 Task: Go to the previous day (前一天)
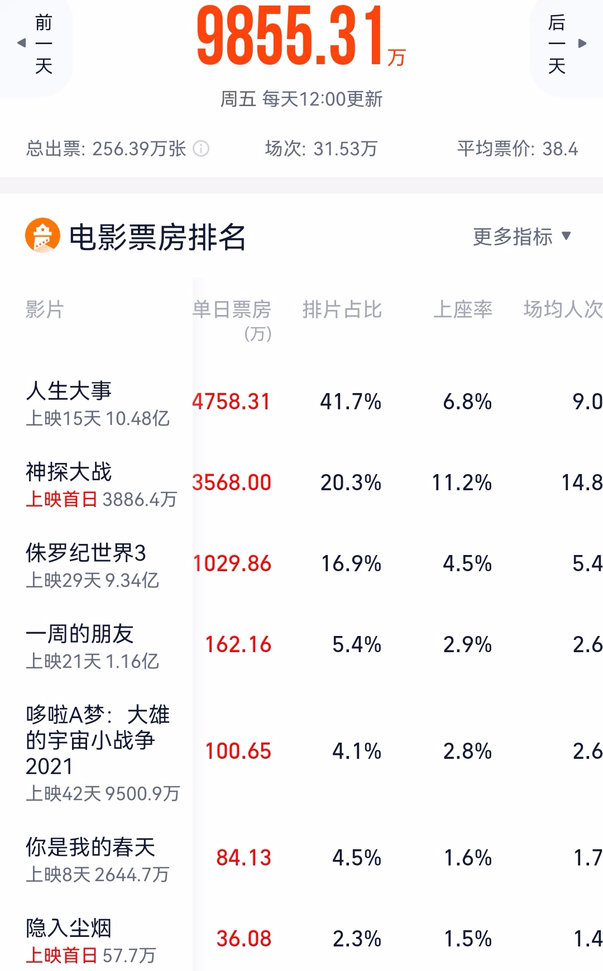(37, 45)
